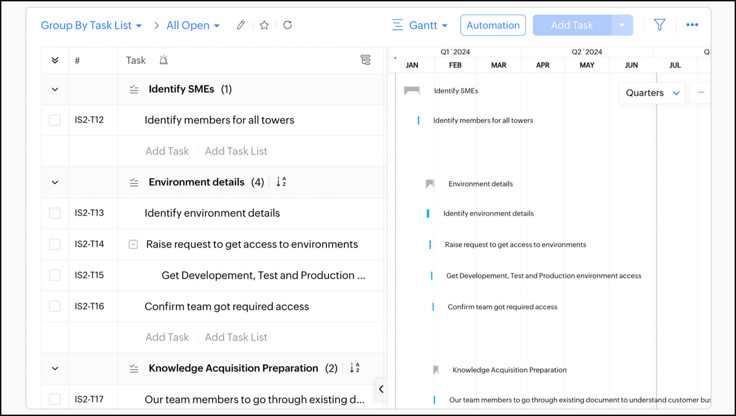Open the Add Task split-button dropdown arrow
The image size is (736, 416).
(622, 25)
